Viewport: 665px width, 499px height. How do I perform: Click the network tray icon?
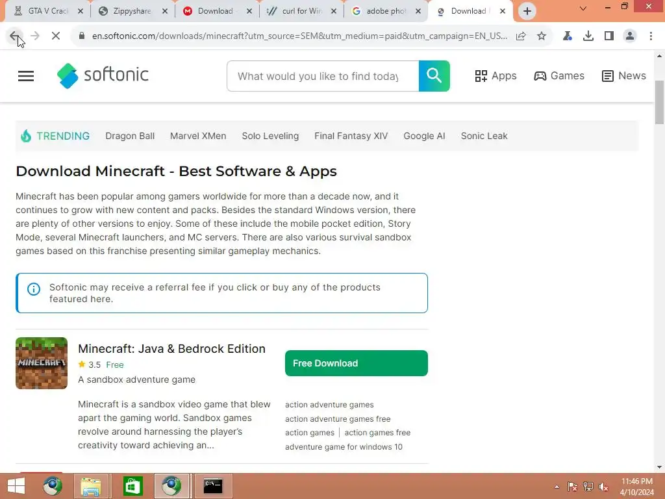pyautogui.click(x=588, y=487)
